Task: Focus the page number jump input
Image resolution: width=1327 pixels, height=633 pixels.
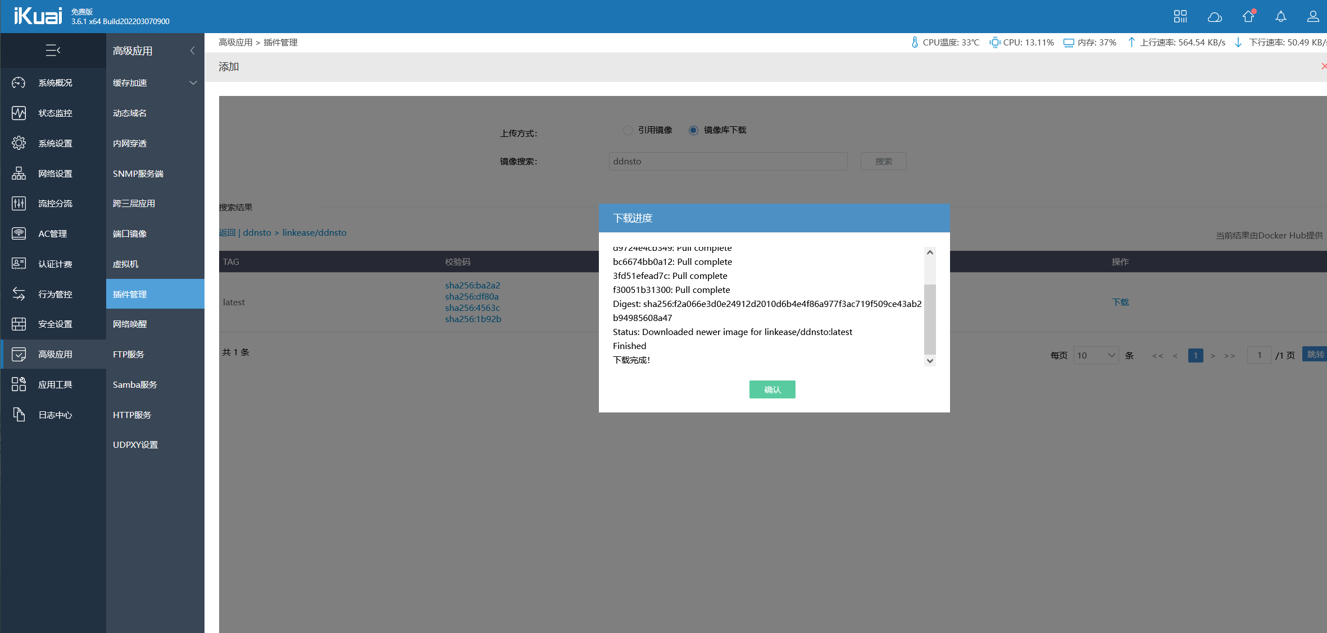Action: [x=1259, y=355]
